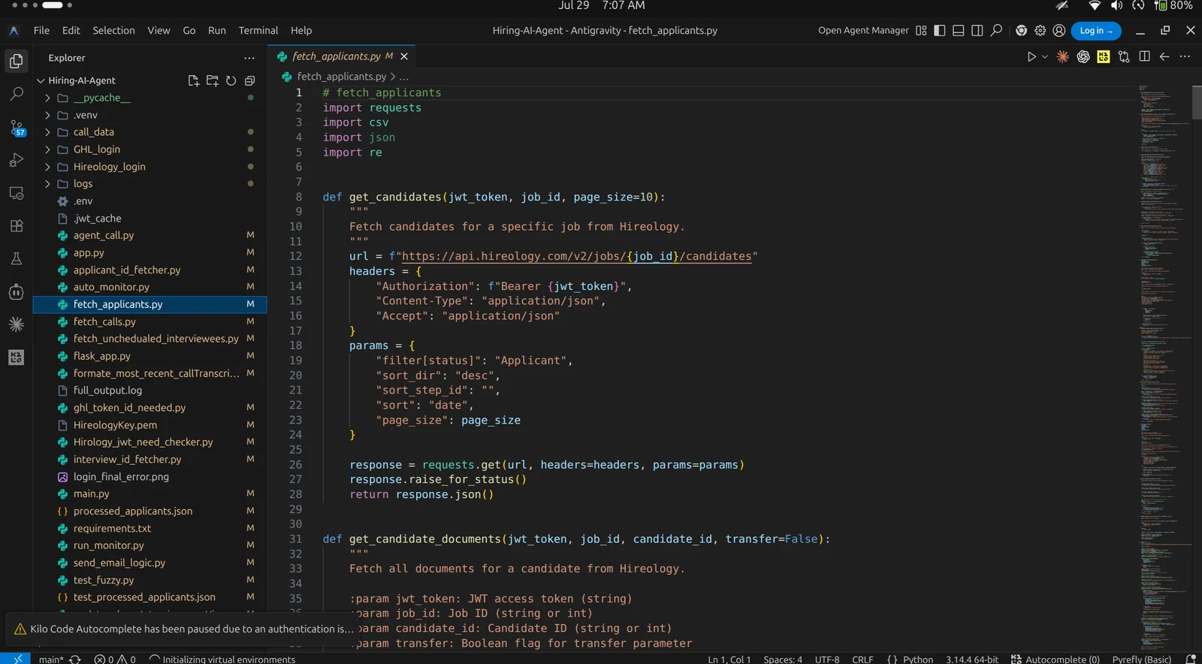Open the run button dropdown arrow
Screen dimensions: 1202x664
click(x=1045, y=57)
